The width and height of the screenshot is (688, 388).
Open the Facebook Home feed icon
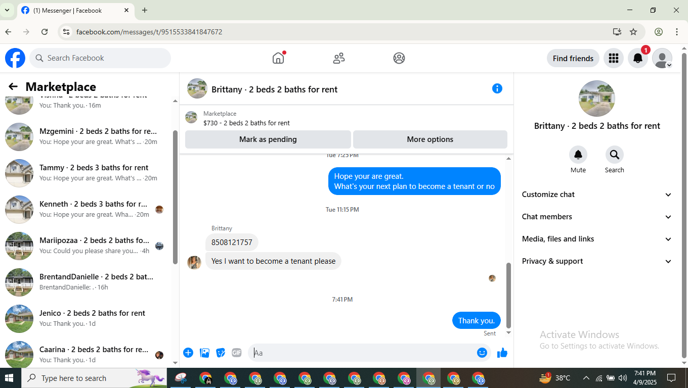click(x=278, y=58)
